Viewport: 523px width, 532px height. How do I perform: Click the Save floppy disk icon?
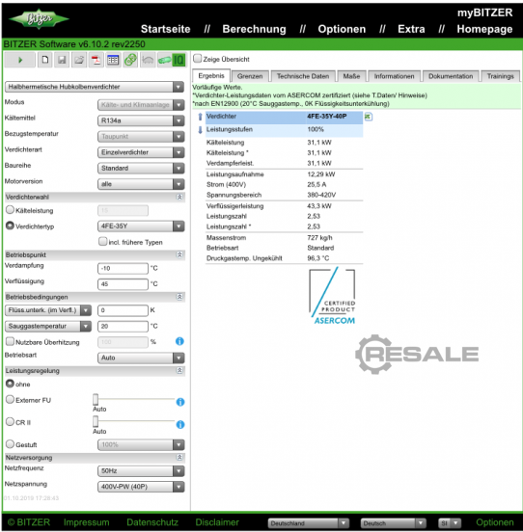tap(62, 60)
